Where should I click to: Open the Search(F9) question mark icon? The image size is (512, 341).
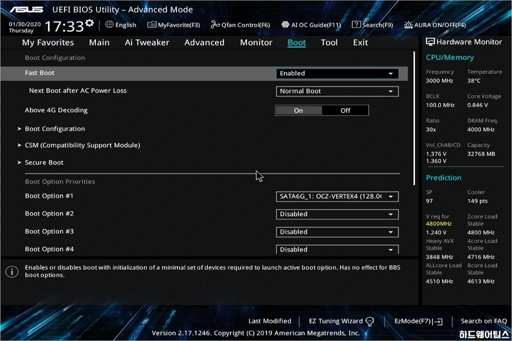click(356, 25)
